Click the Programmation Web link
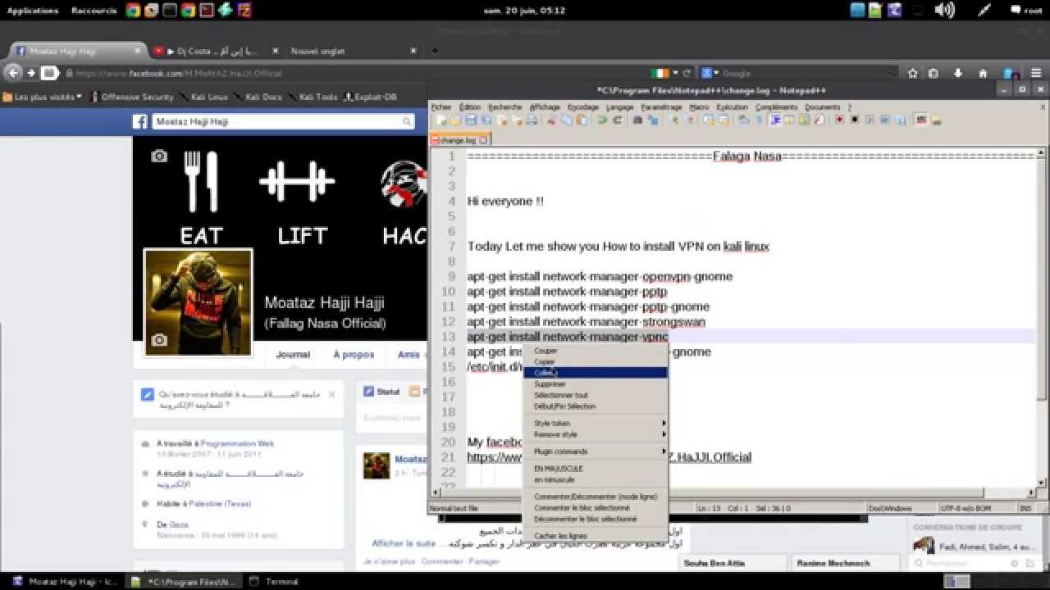 coord(237,443)
